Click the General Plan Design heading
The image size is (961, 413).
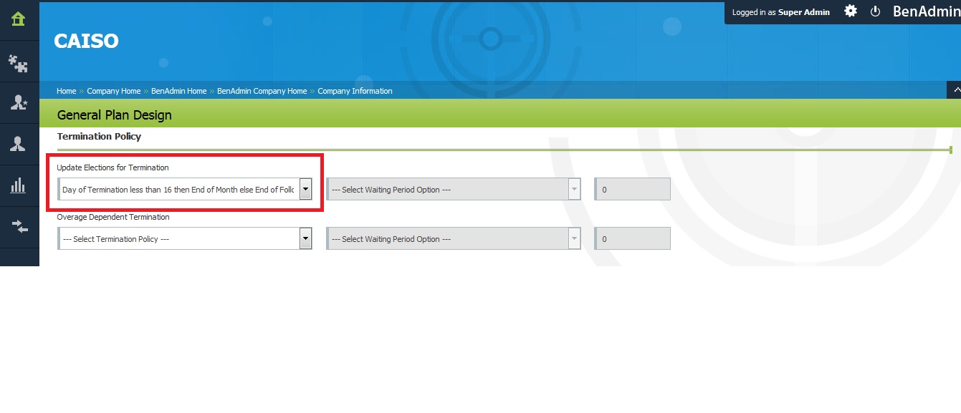pyautogui.click(x=114, y=115)
